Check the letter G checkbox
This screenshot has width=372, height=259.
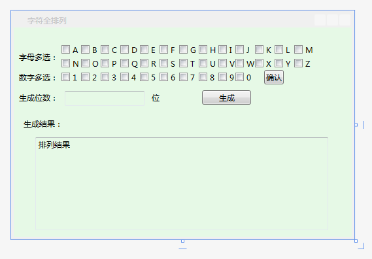click(184, 50)
